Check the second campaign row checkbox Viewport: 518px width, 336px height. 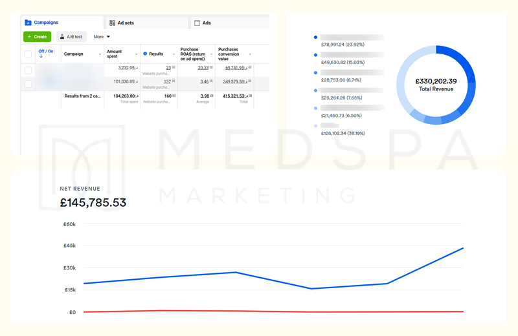[28, 84]
